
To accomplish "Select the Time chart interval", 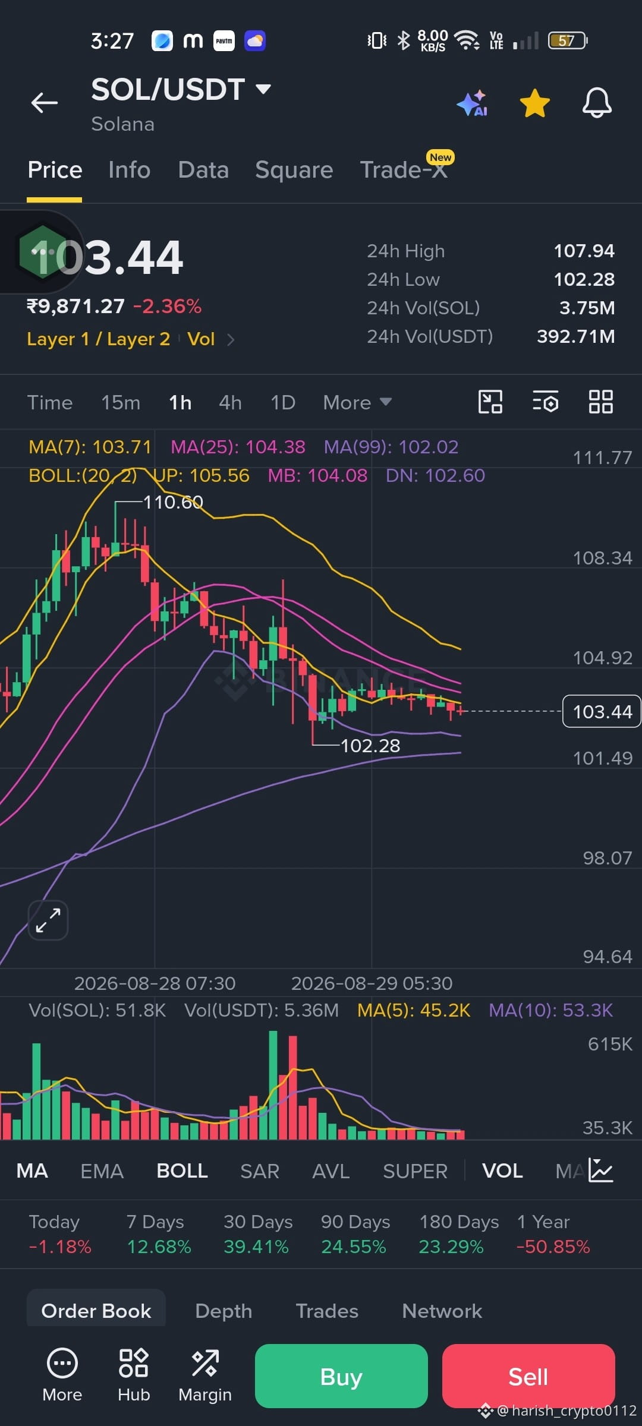I will pyautogui.click(x=50, y=403).
